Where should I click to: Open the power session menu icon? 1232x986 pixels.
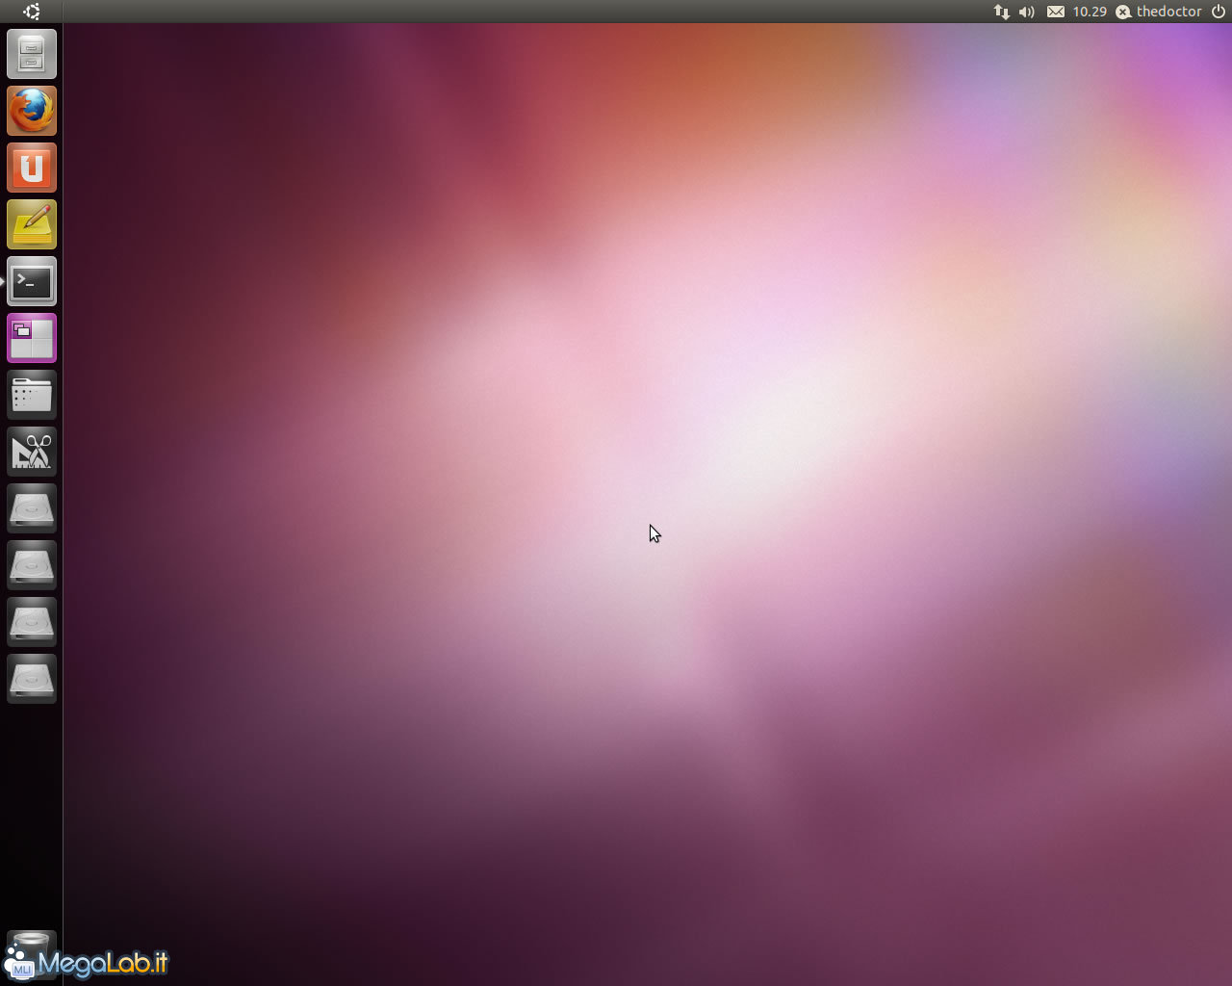click(1219, 12)
